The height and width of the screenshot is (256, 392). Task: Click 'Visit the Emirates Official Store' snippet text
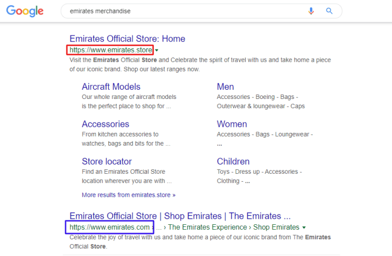click(200, 65)
